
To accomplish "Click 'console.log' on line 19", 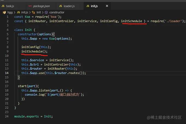I will pyautogui.click(x=34, y=95).
